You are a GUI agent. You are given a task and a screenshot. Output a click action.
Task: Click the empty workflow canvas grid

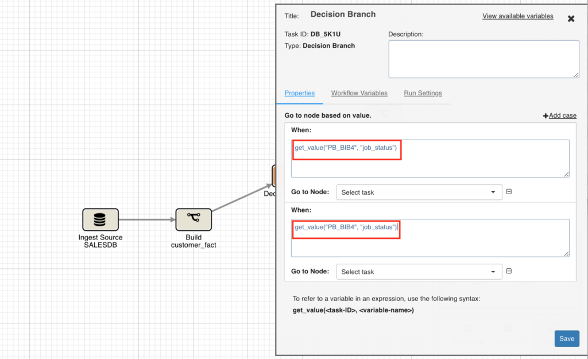click(x=115, y=86)
